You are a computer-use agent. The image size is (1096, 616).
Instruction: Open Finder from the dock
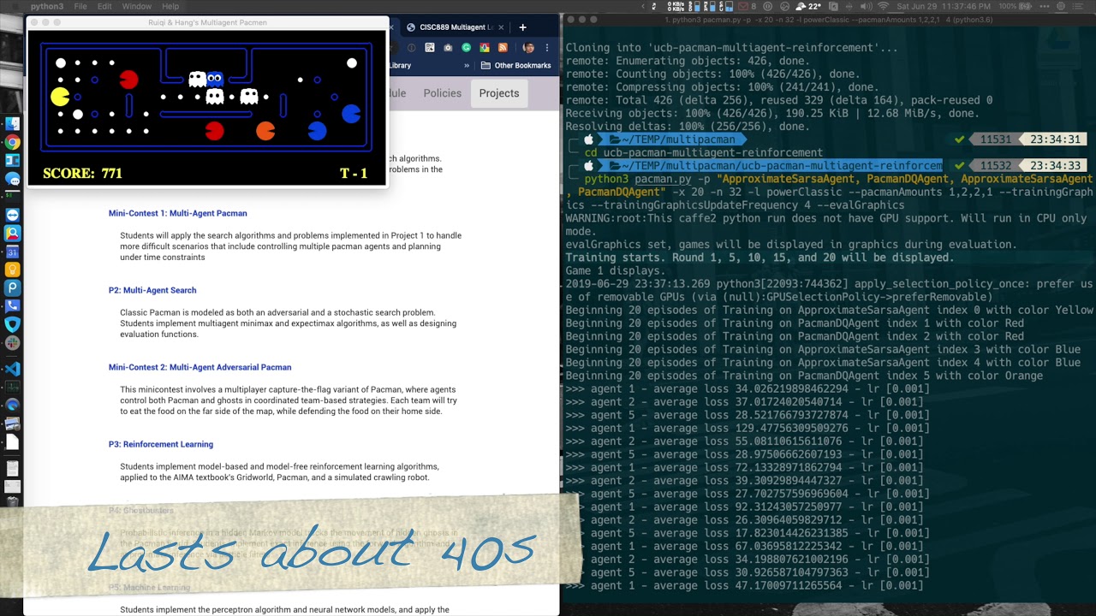tap(12, 124)
